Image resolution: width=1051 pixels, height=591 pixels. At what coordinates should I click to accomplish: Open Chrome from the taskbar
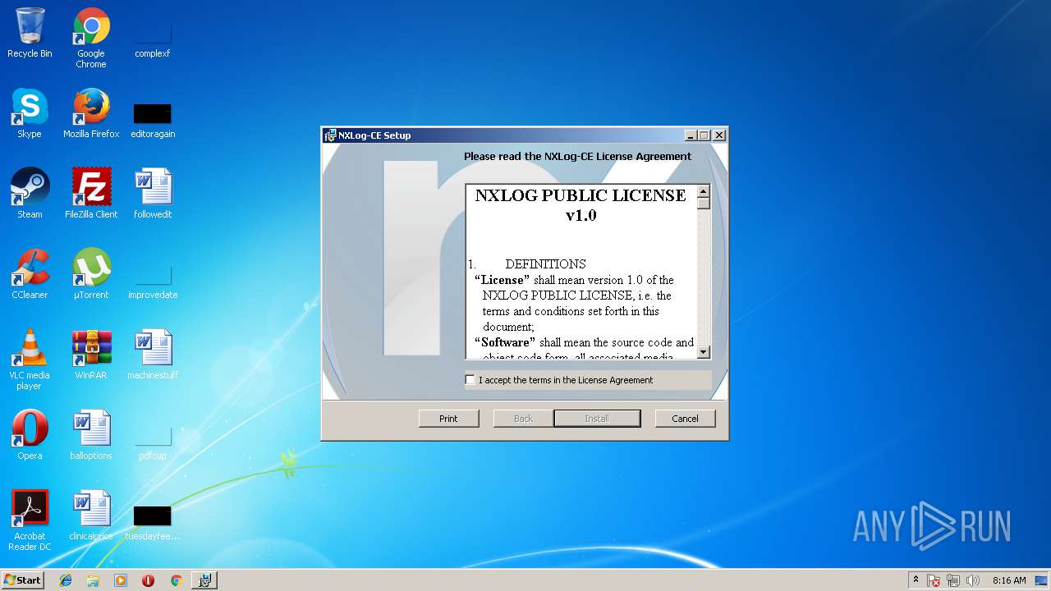(176, 580)
